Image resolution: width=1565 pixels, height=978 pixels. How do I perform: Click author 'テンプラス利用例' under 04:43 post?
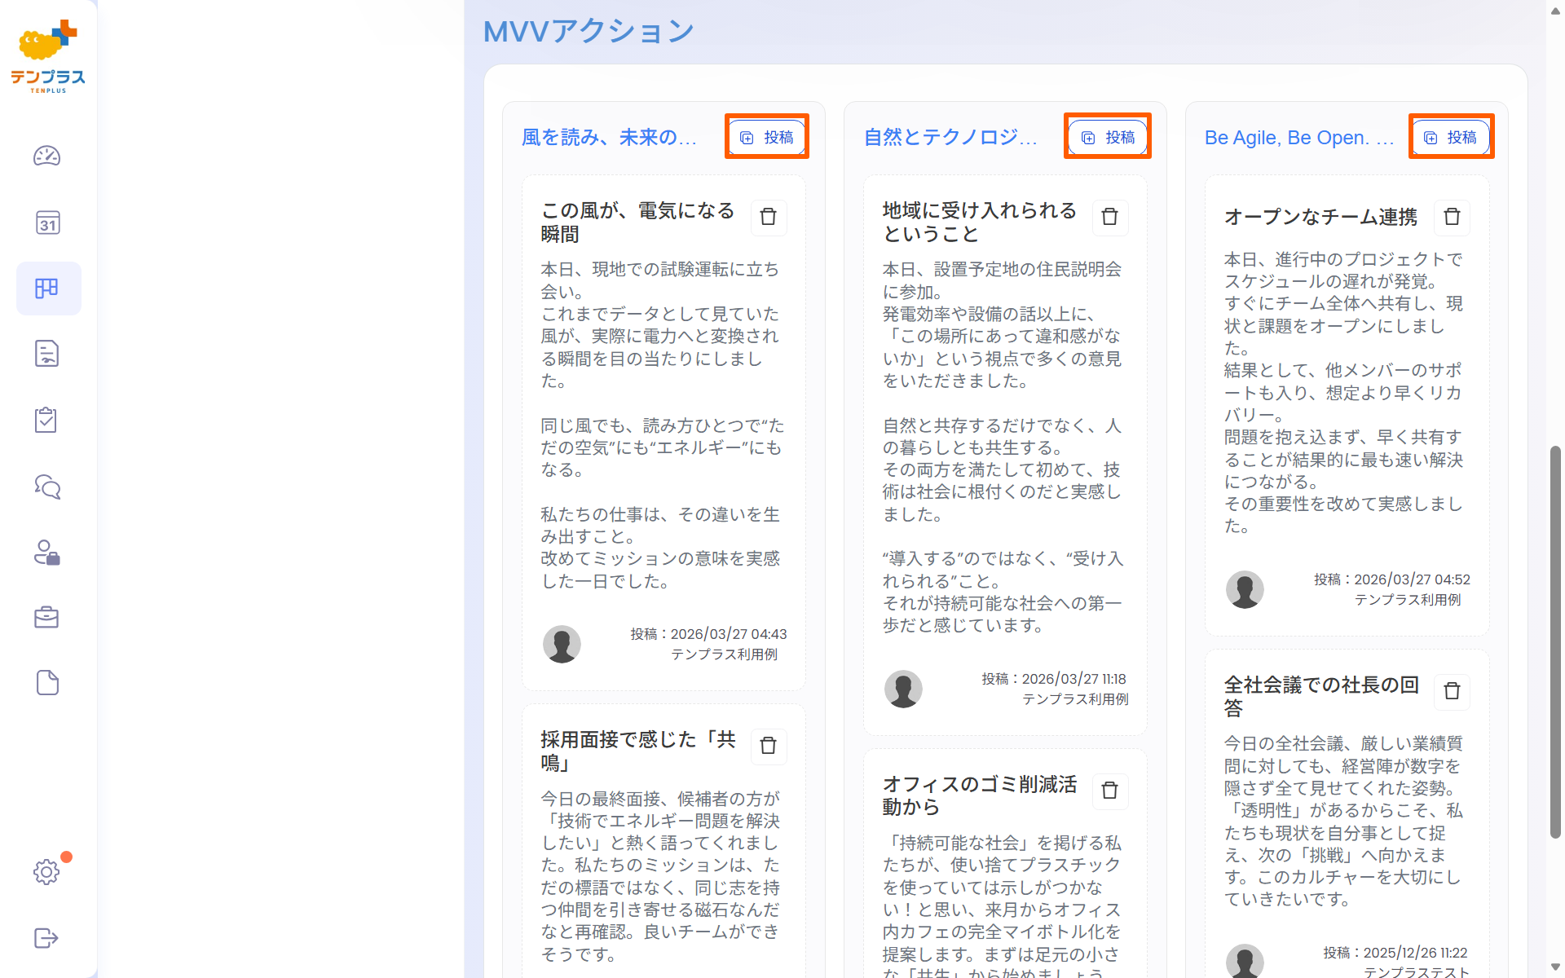[725, 654]
